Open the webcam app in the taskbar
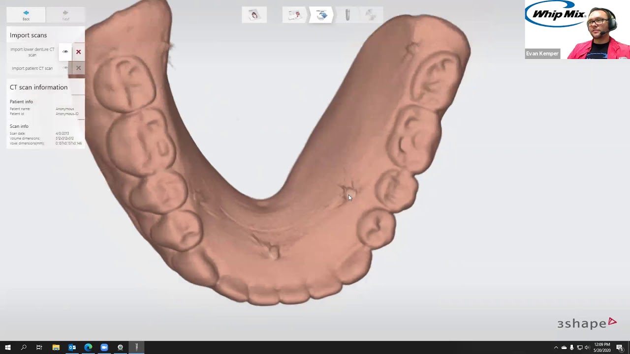This screenshot has height=354, width=630. pyautogui.click(x=120, y=348)
